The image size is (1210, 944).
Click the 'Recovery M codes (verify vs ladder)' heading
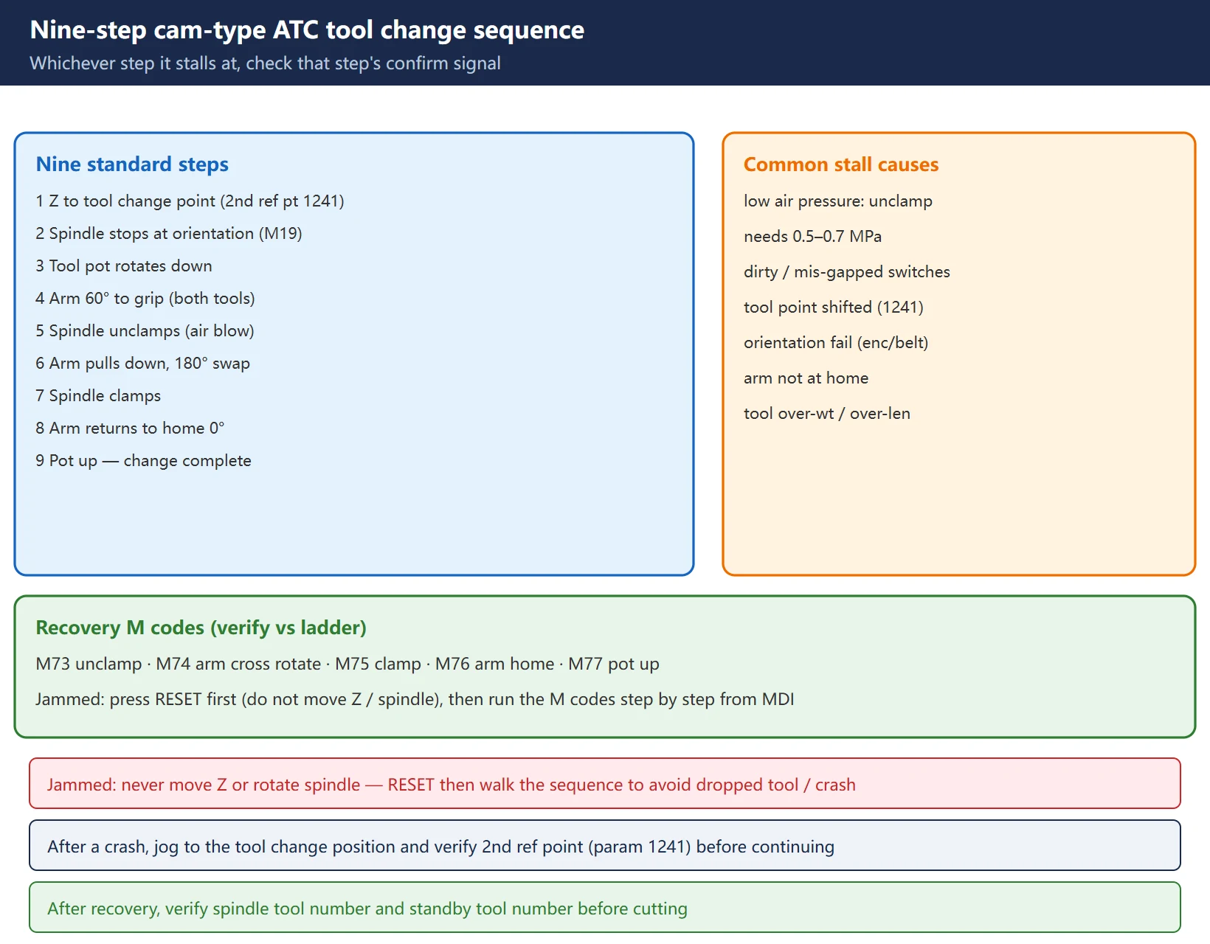pyautogui.click(x=201, y=627)
